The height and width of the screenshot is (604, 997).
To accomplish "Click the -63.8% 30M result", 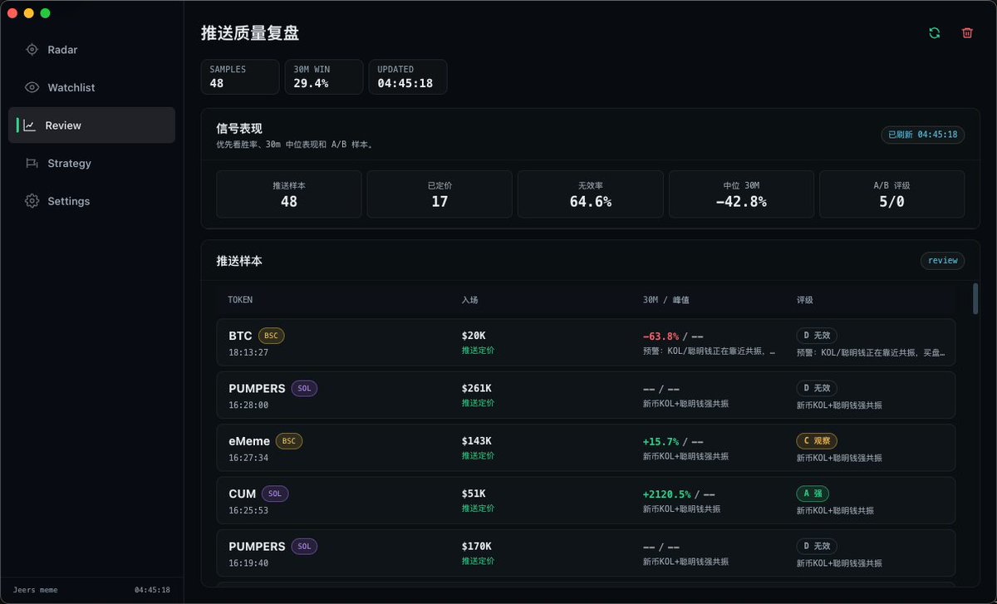I will (x=661, y=336).
